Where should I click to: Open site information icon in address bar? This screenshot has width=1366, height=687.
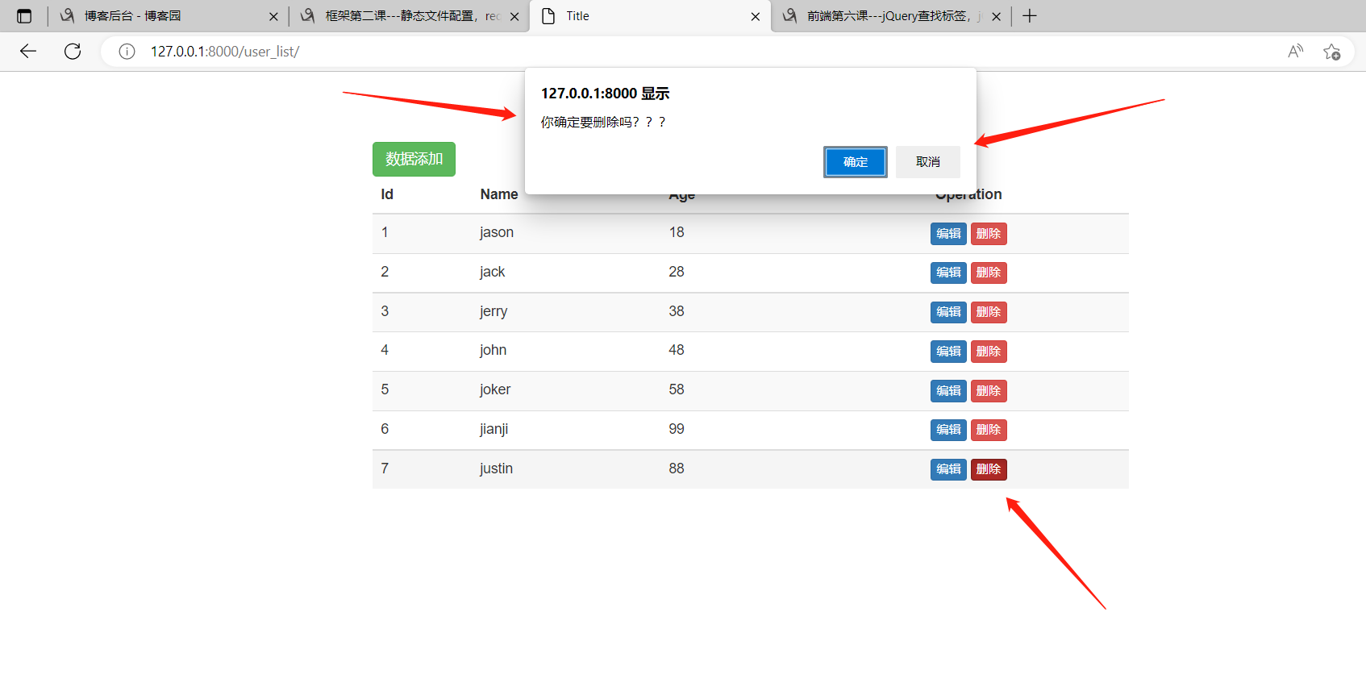point(127,52)
